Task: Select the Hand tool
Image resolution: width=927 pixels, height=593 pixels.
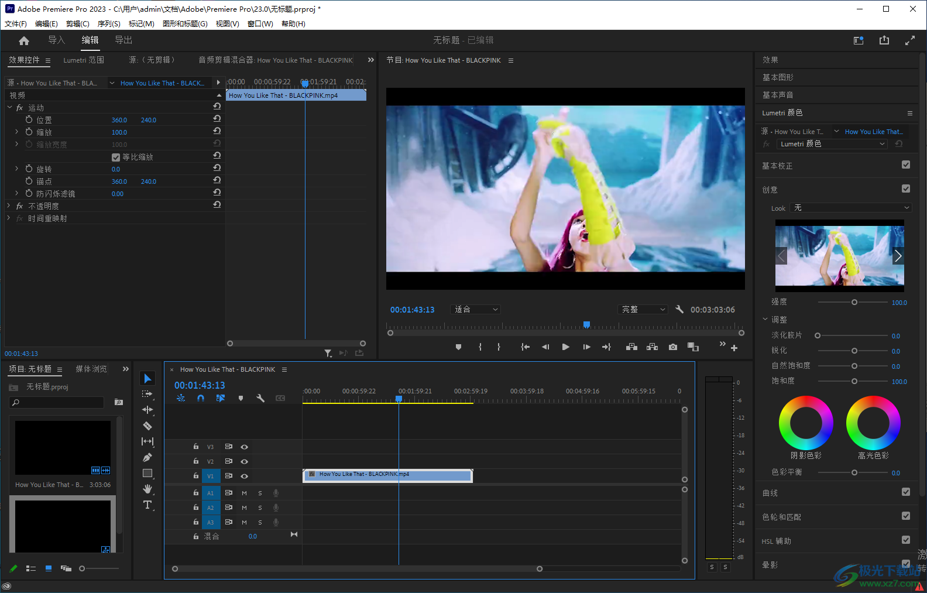Action: pyautogui.click(x=147, y=489)
